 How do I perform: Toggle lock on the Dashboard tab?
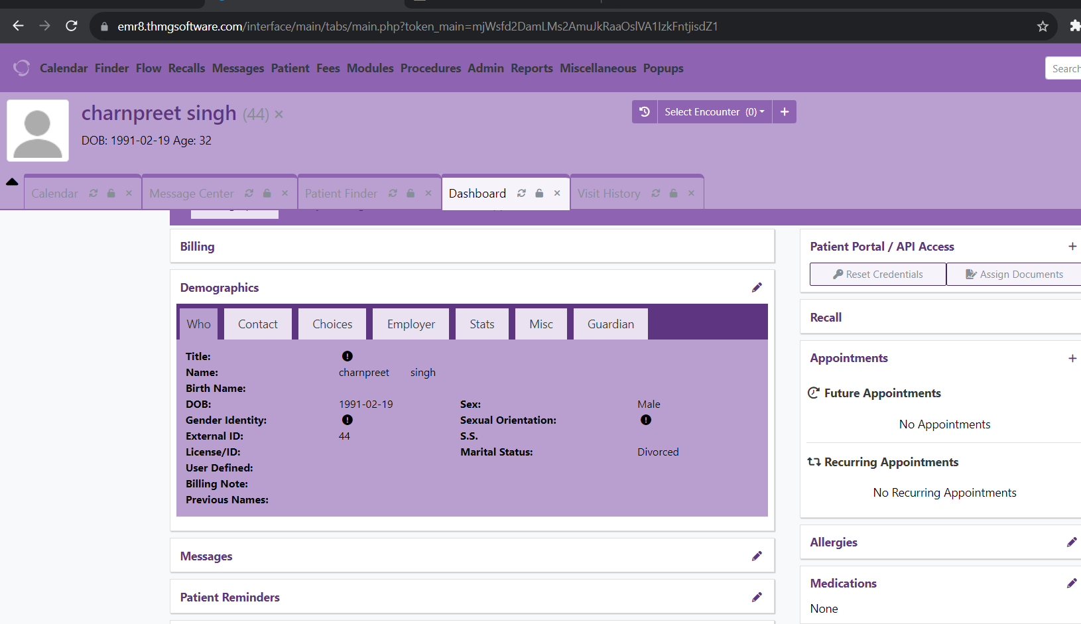[x=539, y=193]
